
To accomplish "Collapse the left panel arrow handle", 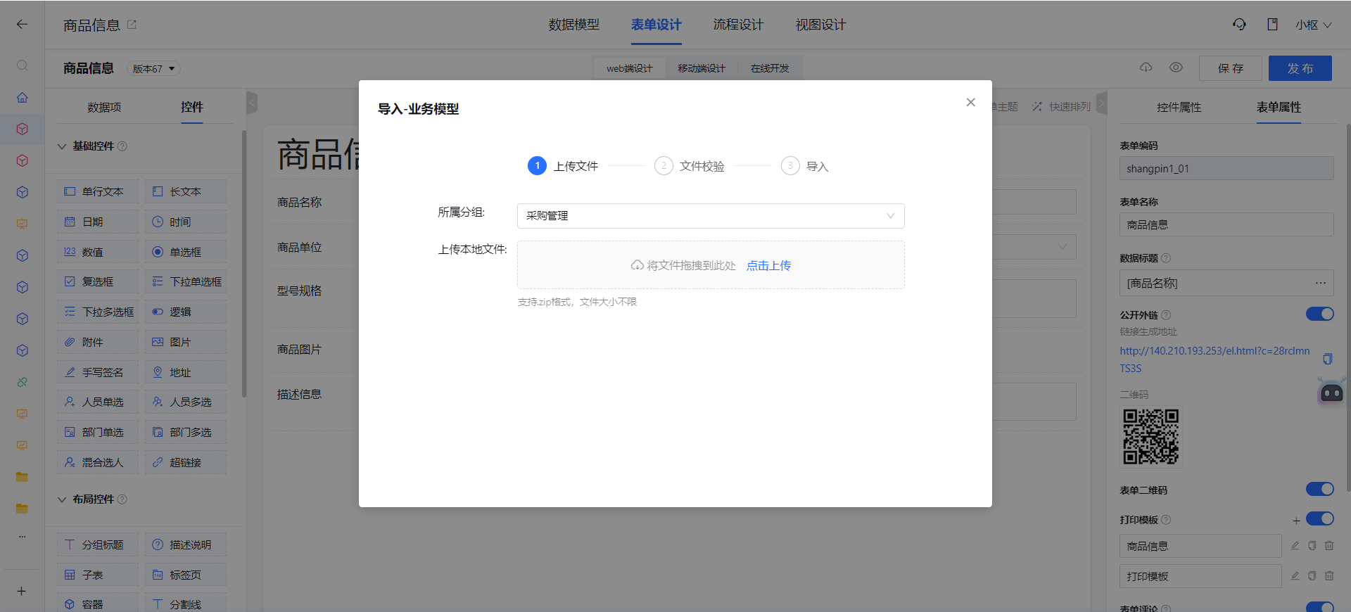I will click(252, 103).
